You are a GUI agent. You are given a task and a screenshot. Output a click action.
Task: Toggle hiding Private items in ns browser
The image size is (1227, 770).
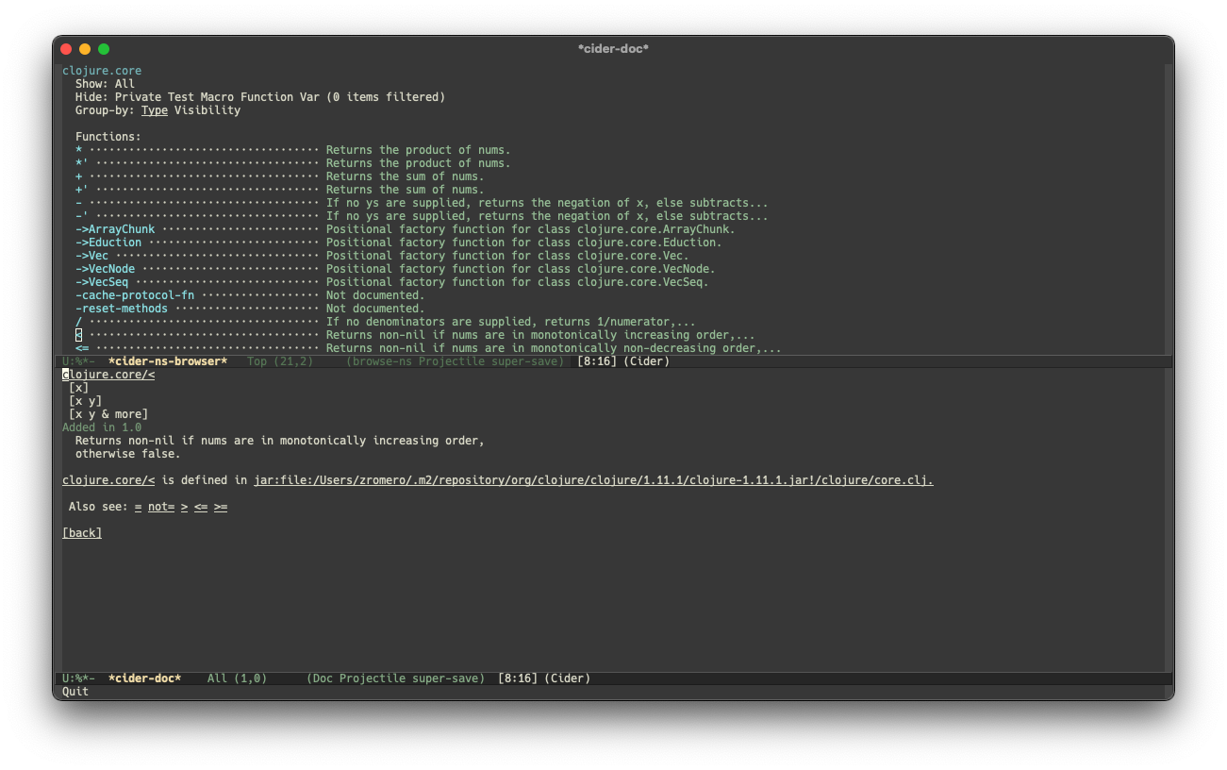tap(138, 97)
